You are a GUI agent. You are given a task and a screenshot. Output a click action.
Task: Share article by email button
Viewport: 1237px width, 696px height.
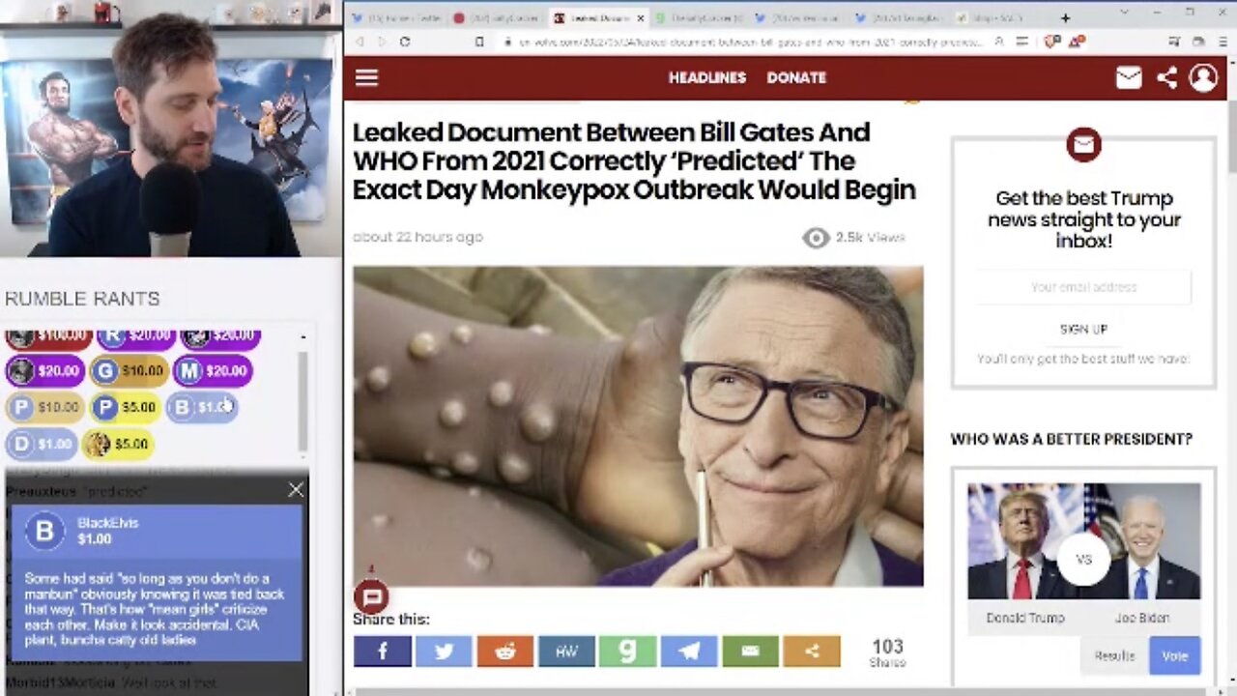click(751, 652)
